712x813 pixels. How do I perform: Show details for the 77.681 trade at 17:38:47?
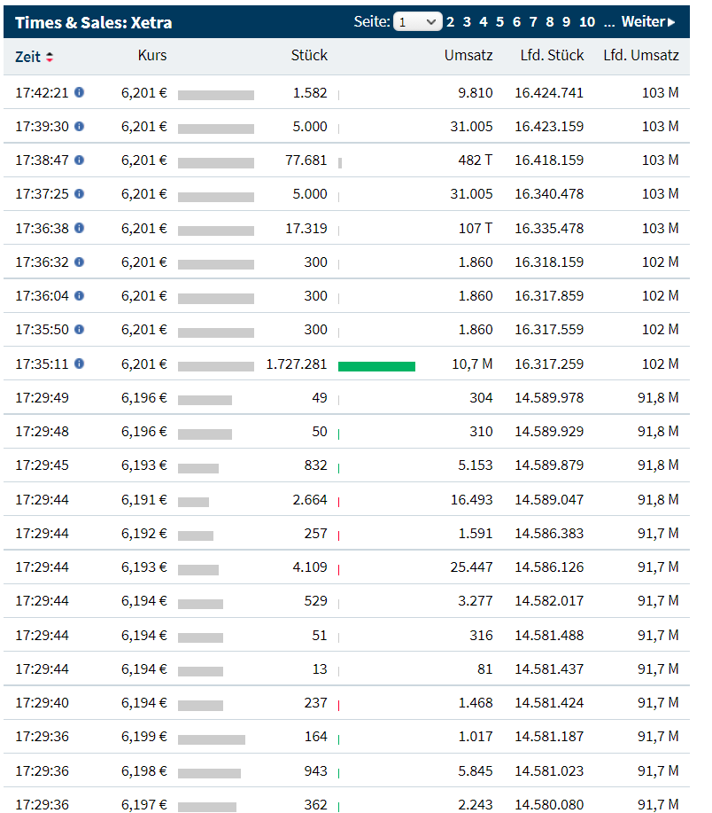pos(80,160)
